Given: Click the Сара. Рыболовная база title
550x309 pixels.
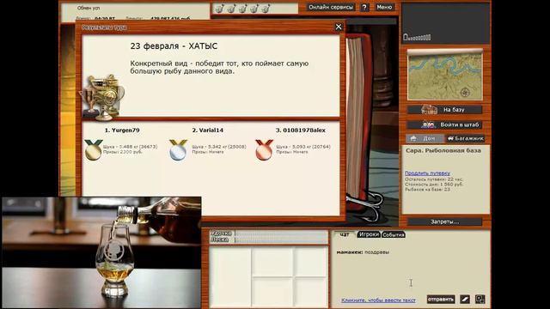Looking at the screenshot, I should click(x=443, y=150).
